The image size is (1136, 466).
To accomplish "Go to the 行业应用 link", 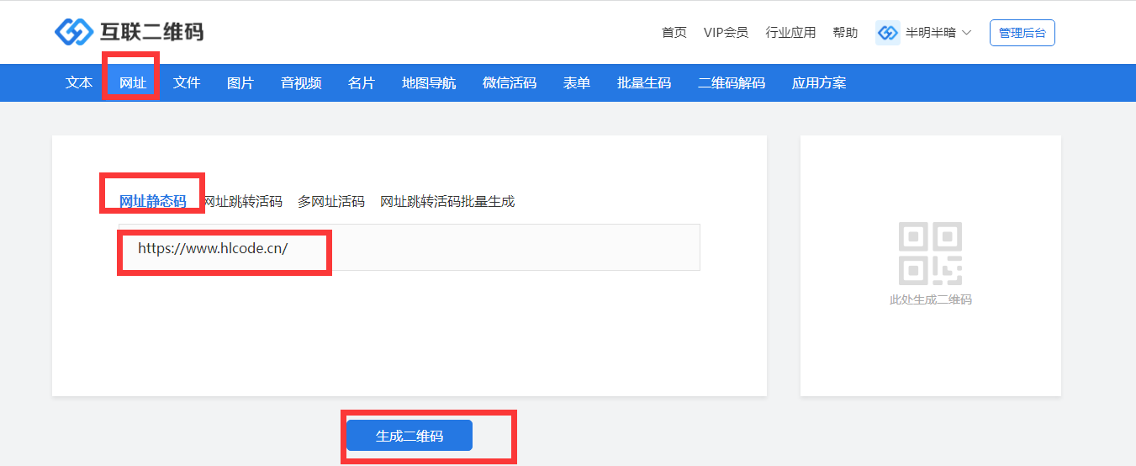I will (x=790, y=32).
